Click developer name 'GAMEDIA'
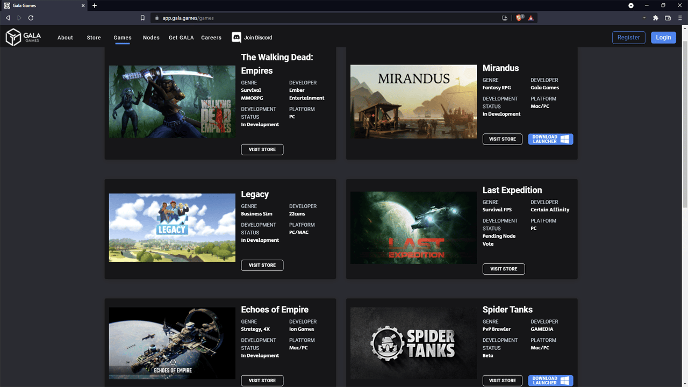 pos(542,329)
